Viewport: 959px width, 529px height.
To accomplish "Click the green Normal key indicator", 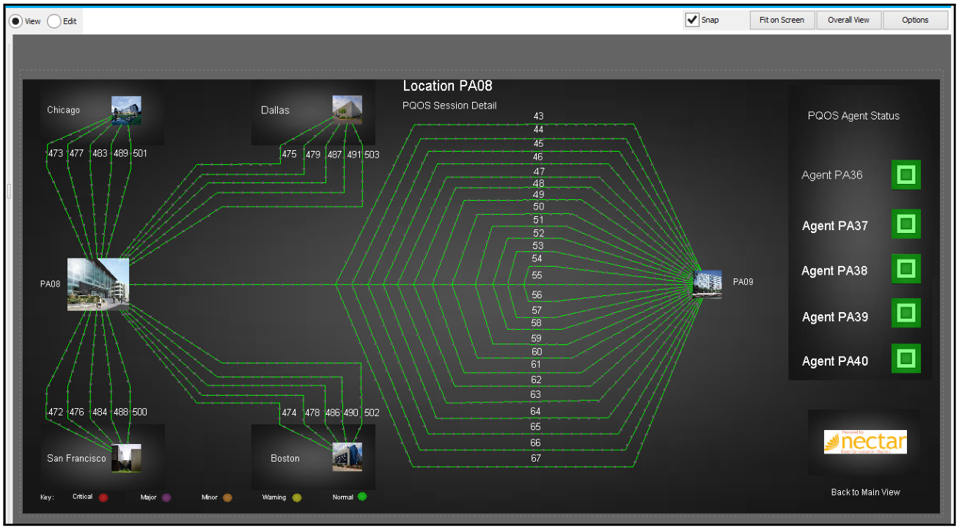I will (x=361, y=497).
